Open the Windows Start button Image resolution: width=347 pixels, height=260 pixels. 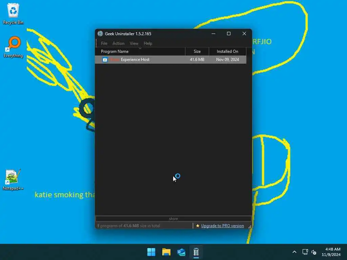151,252
